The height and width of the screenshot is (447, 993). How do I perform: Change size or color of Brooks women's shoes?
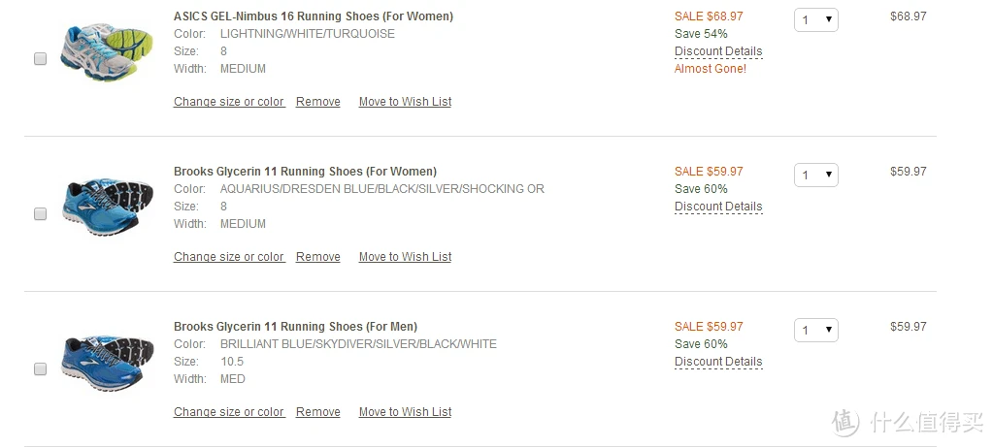[x=229, y=257]
